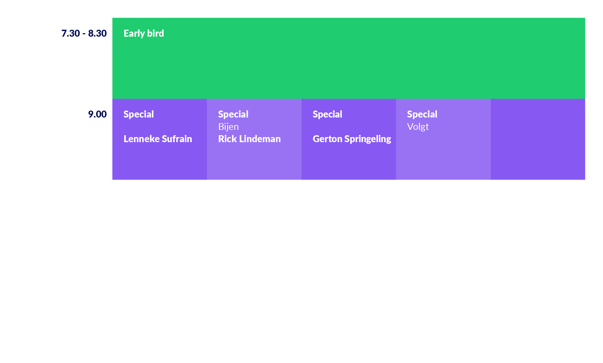Image resolution: width=603 pixels, height=363 pixels.
Task: Click speaker name Rick Lindeman
Action: [x=249, y=139]
